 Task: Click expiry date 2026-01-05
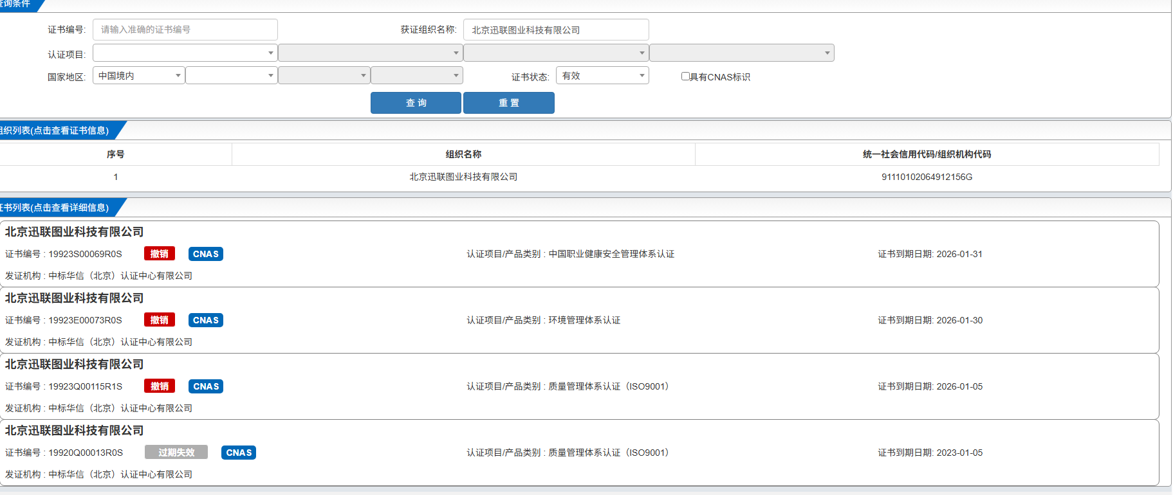(959, 386)
